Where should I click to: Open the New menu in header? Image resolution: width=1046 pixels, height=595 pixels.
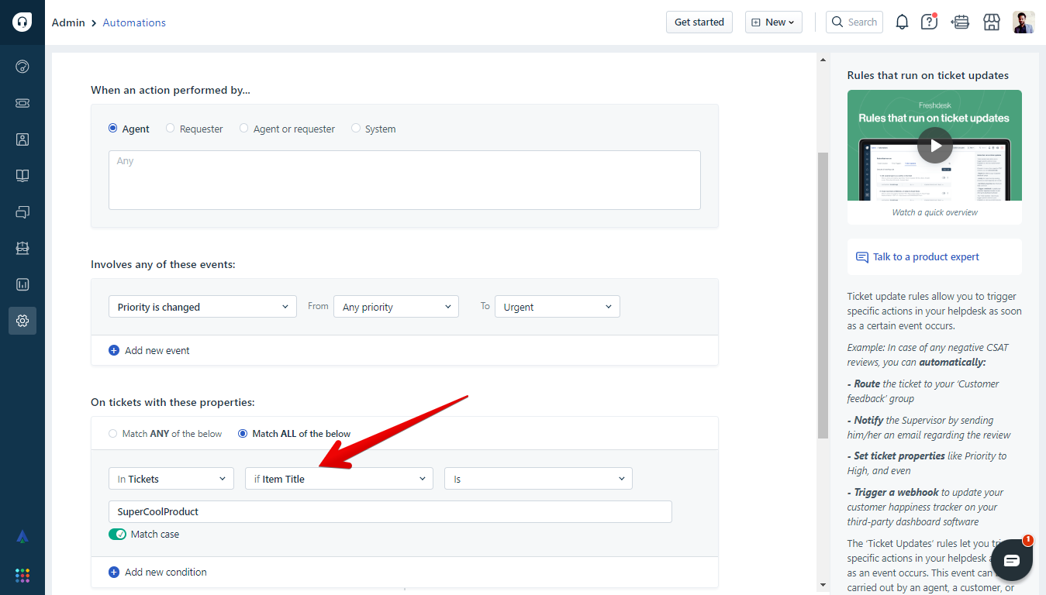[x=773, y=22]
